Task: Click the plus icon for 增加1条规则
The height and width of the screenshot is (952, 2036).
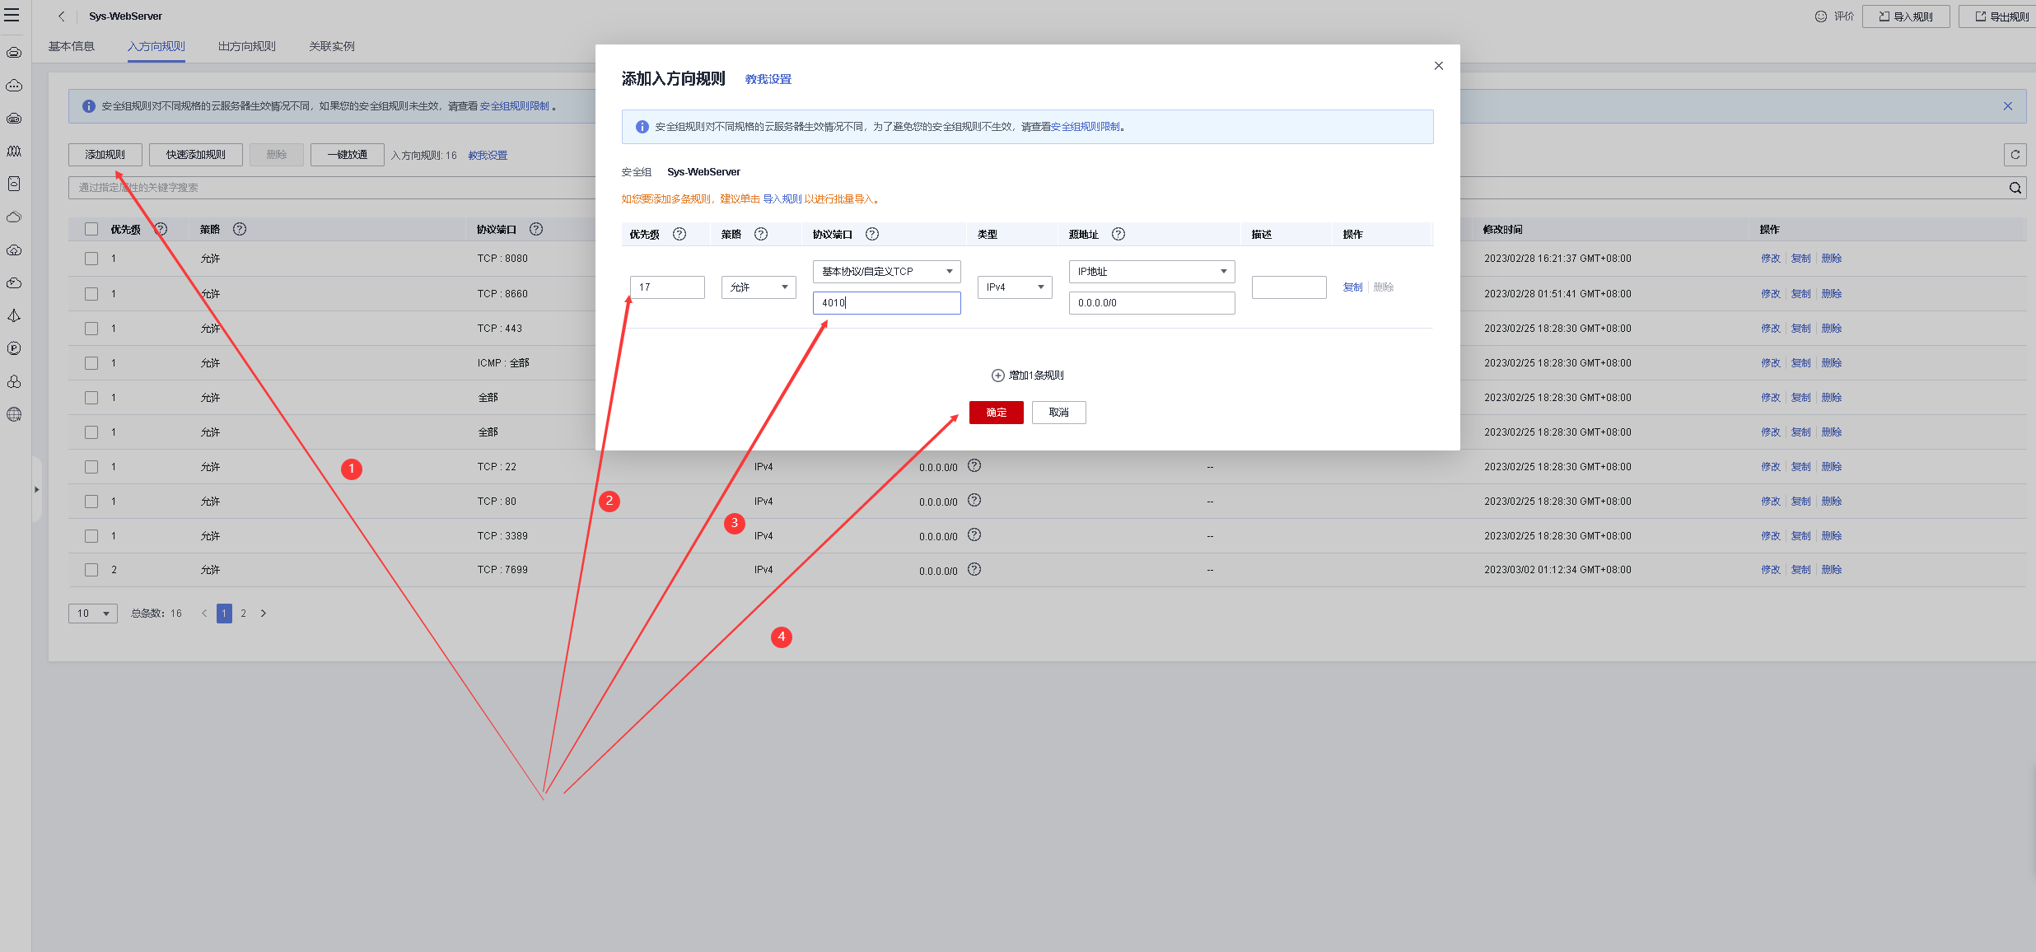Action: click(997, 376)
